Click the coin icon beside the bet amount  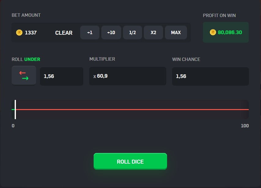click(x=19, y=32)
